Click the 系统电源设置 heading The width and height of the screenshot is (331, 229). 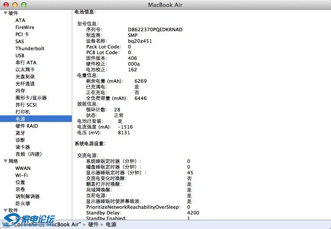tap(90, 144)
